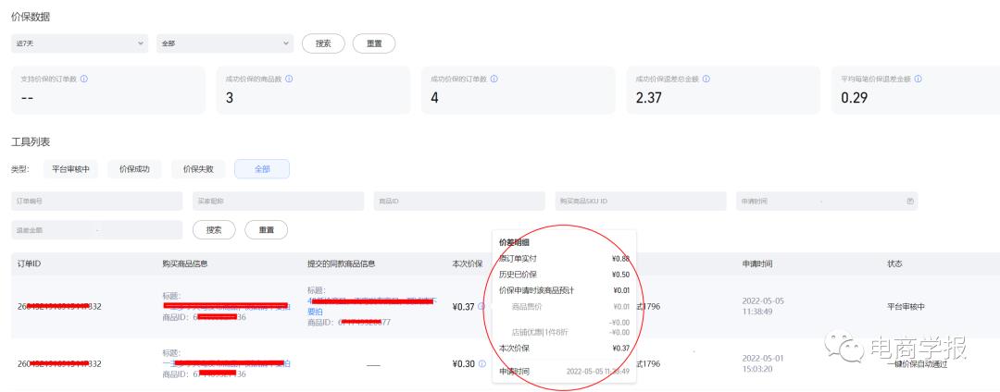Show info tooltip for 成功价保的订单数
This screenshot has width=1000, height=392.
(494, 80)
